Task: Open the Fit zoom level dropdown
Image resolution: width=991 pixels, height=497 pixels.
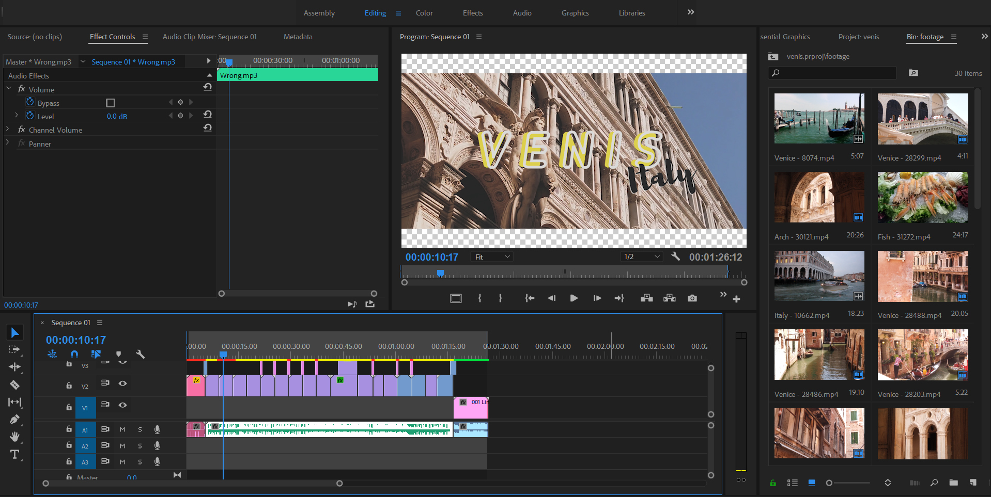Action: 492,257
